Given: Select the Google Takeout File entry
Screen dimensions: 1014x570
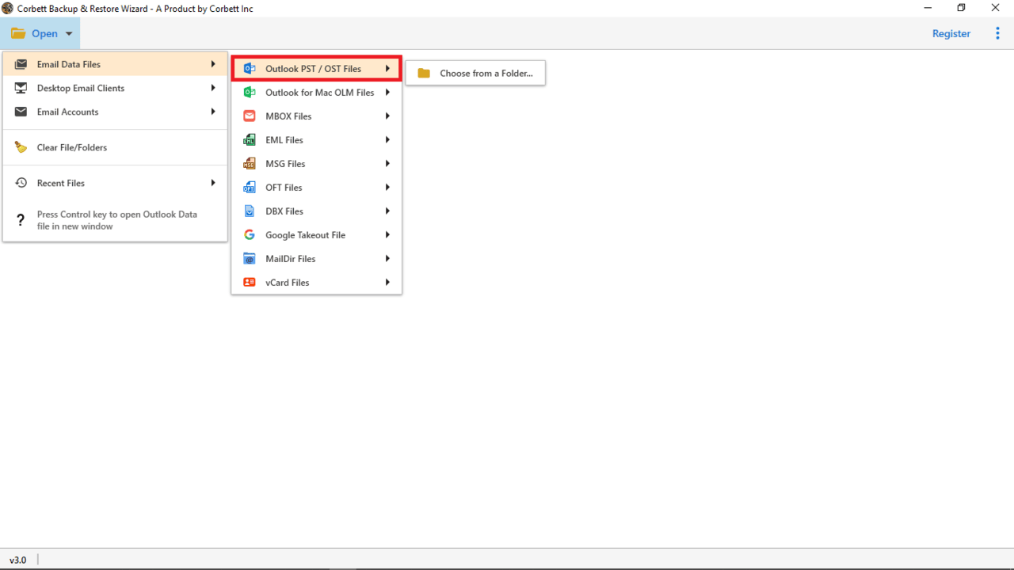Looking at the screenshot, I should (x=317, y=235).
